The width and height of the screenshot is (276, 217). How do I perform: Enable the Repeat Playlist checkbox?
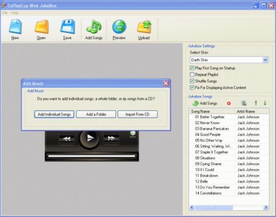[192, 74]
